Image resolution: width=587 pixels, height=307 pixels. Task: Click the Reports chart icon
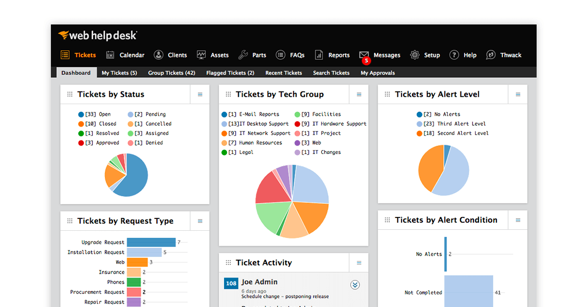pos(319,55)
